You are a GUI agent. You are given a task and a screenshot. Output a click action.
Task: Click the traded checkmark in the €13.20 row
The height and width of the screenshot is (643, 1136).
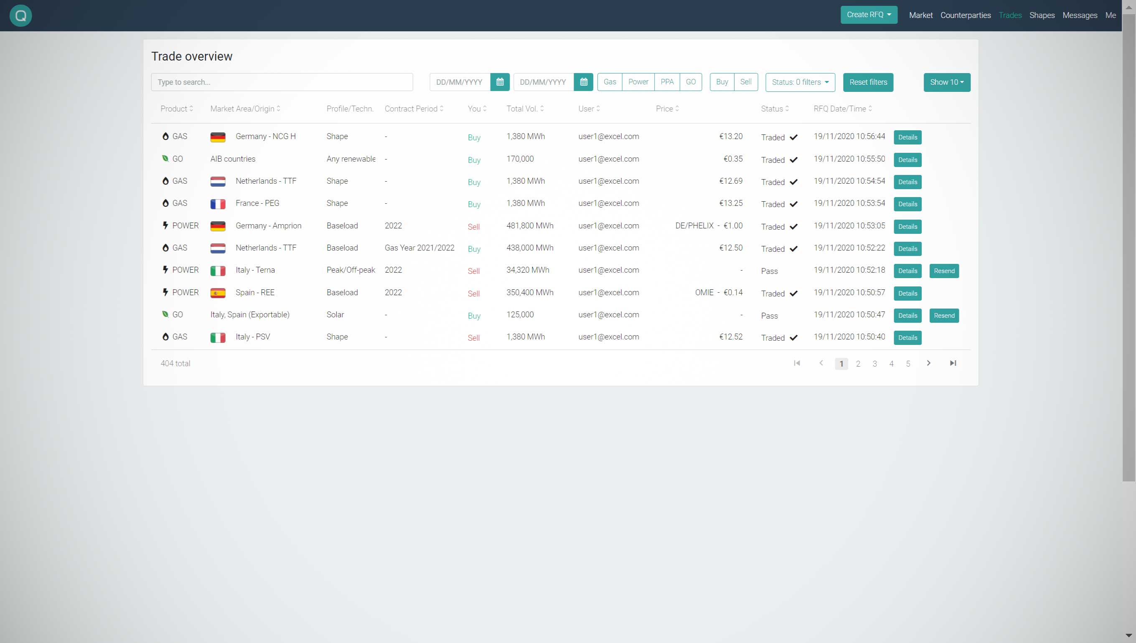pyautogui.click(x=793, y=137)
